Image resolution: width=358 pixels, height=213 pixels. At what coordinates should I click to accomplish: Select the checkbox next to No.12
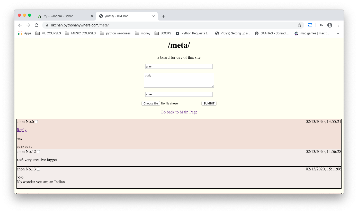coord(38,152)
